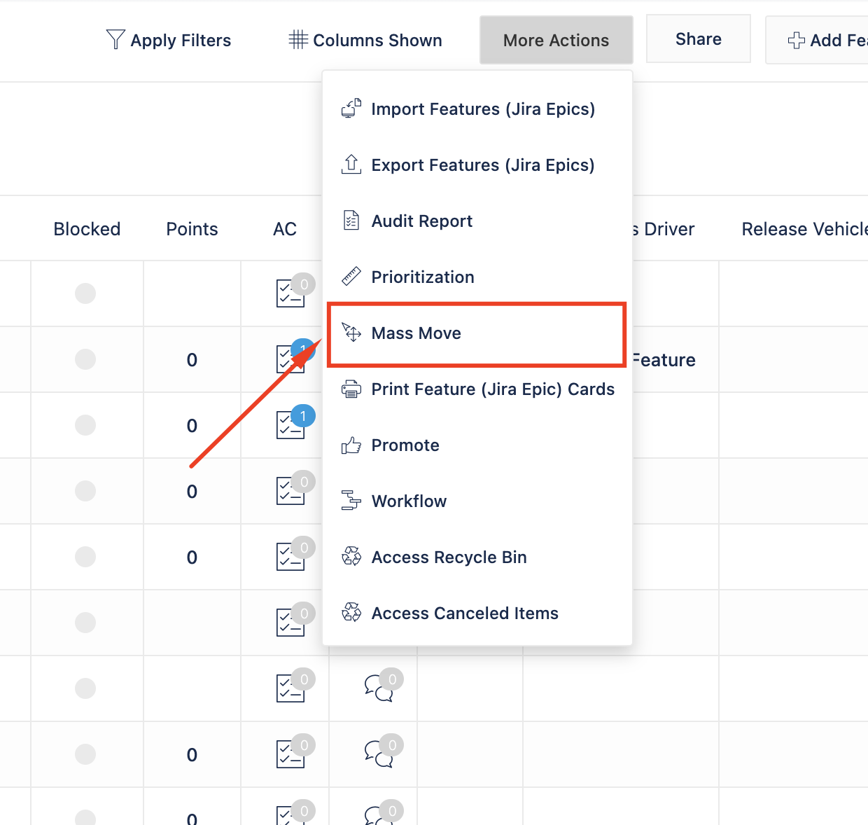The image size is (868, 825).
Task: Click the Points value 0 in the eighth row
Action: click(x=192, y=755)
